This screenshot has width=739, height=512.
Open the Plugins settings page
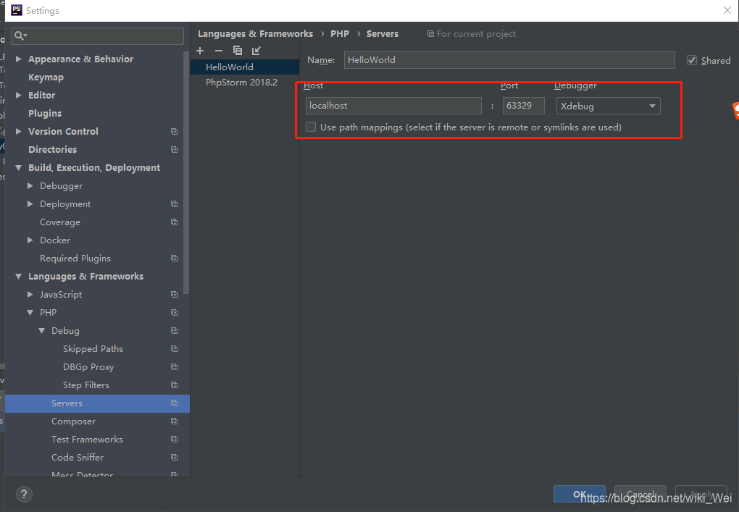click(x=45, y=114)
